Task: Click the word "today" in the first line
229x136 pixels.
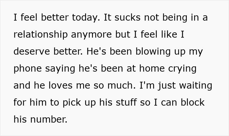Action: [84, 18]
